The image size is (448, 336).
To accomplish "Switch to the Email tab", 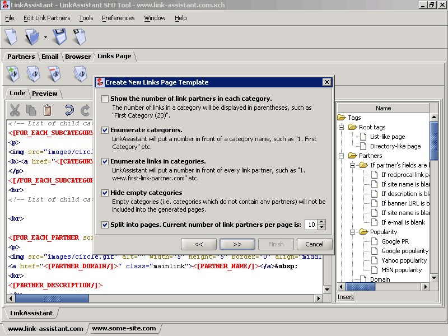I will click(50, 57).
